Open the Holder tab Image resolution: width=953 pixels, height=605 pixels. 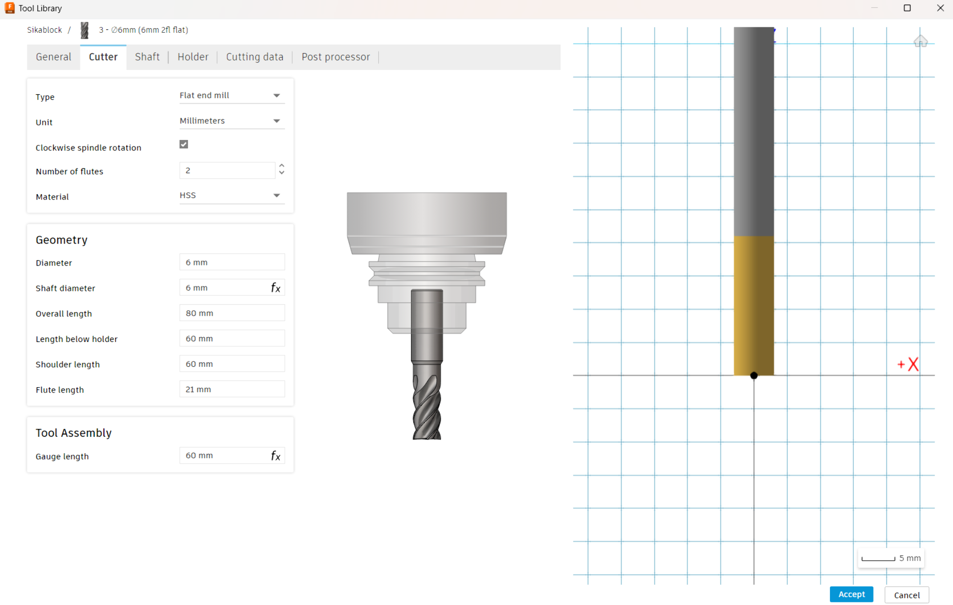[193, 57]
